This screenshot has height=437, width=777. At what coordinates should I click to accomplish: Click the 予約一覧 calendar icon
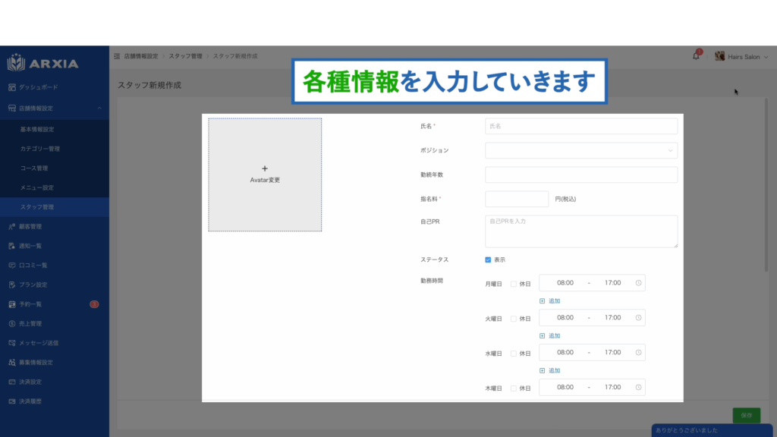click(x=12, y=304)
